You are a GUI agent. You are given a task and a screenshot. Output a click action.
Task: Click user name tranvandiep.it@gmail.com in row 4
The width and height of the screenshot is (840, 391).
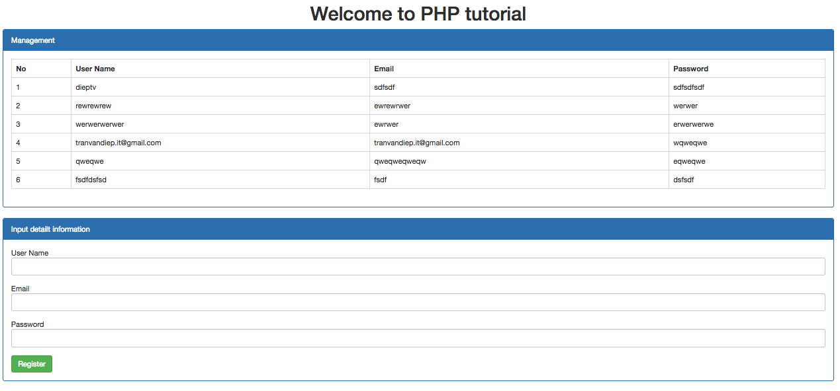click(x=118, y=143)
